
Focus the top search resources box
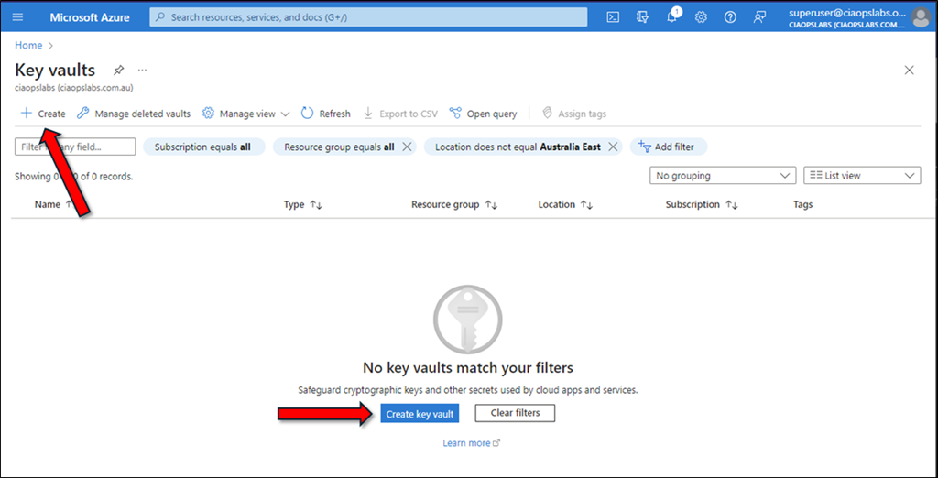point(368,17)
